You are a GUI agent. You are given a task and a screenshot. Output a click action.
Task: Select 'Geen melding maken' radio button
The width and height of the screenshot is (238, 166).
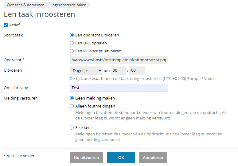coord(72,98)
